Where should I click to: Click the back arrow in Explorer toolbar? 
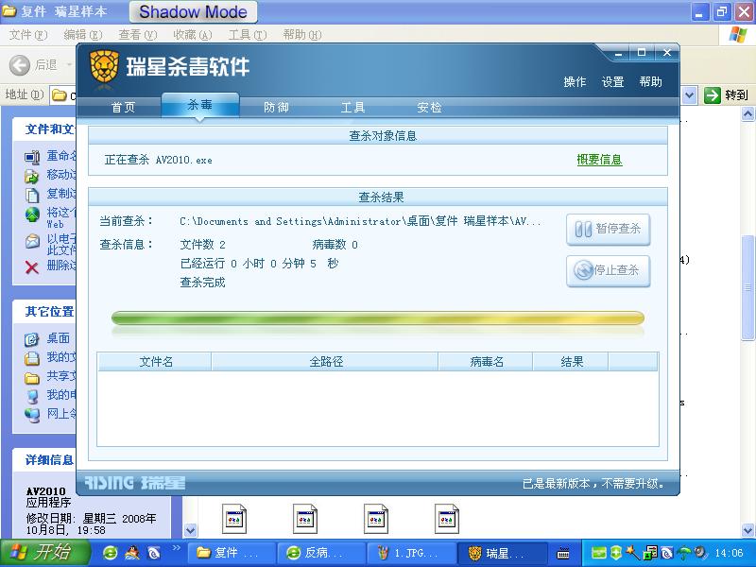coord(20,64)
